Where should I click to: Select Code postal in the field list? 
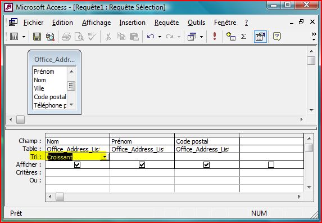pos(49,97)
